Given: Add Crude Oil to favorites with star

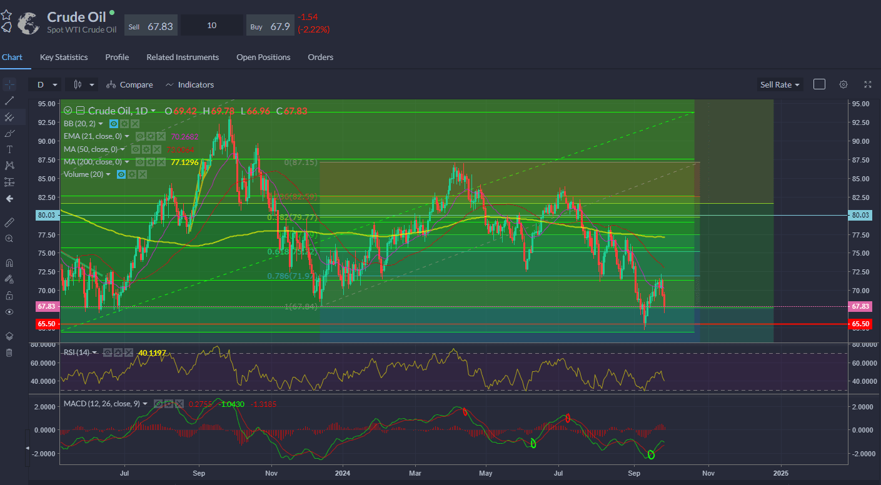Looking at the screenshot, I should [6, 14].
